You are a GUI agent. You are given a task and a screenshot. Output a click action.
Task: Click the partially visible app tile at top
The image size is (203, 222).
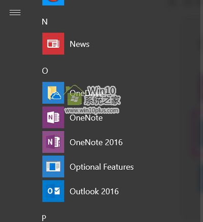click(x=53, y=3)
